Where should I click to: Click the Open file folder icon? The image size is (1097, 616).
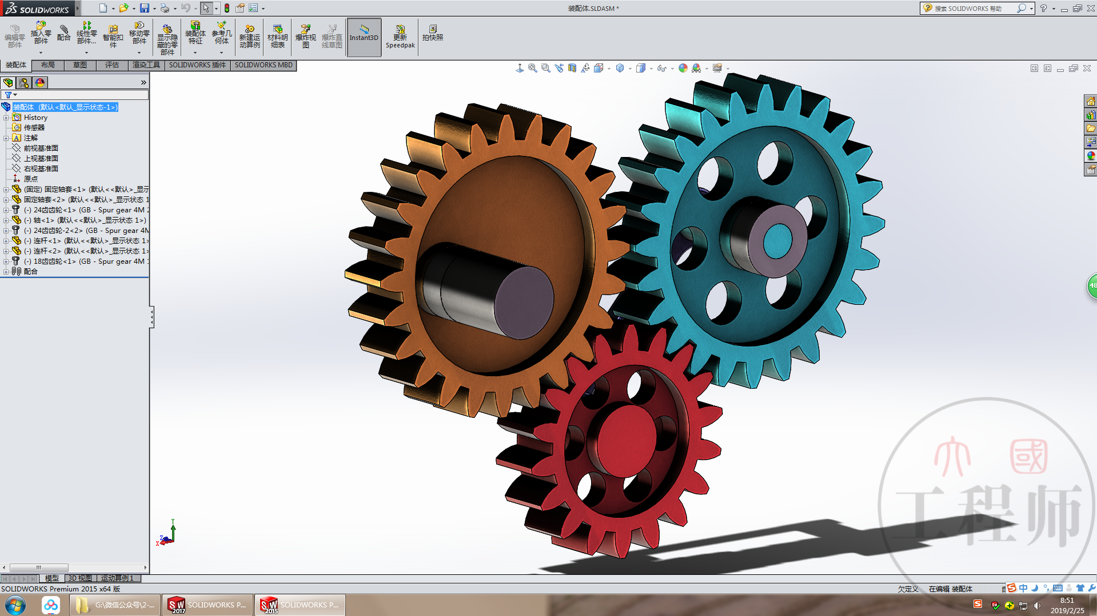coord(123,8)
